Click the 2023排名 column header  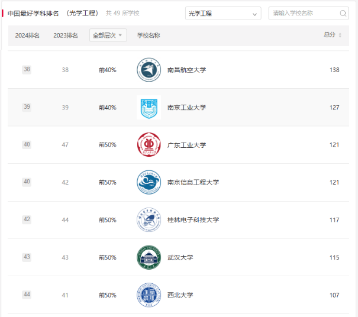(66, 35)
